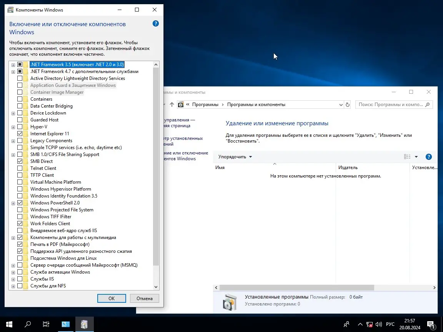Expand the Hyper-V node

13,127
